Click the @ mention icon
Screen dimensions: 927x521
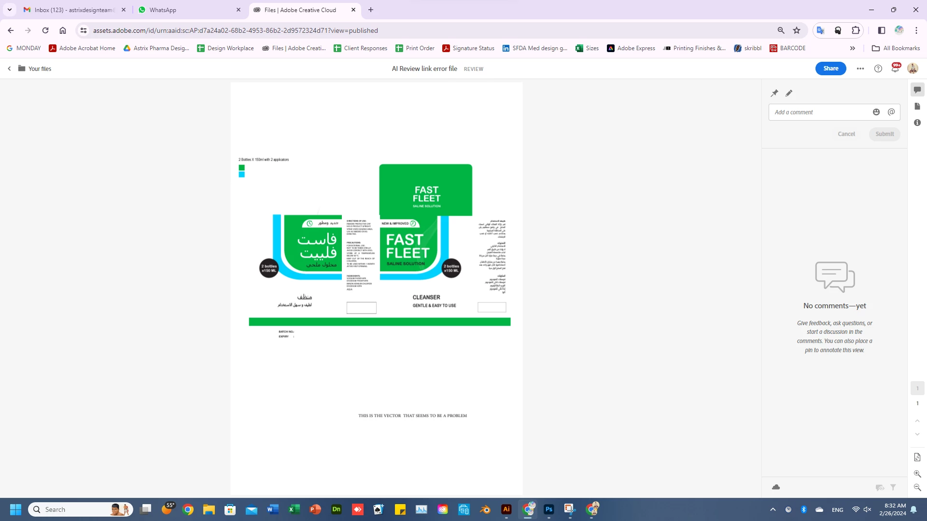pyautogui.click(x=891, y=112)
